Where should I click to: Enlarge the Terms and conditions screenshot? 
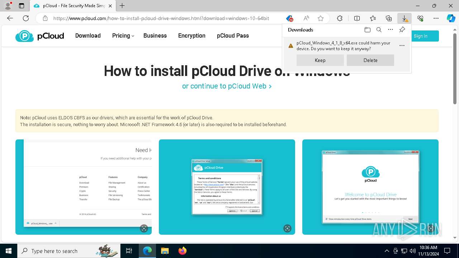[287, 228]
